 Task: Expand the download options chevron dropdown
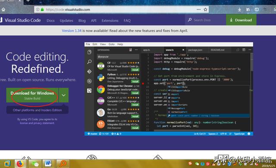(x=63, y=95)
